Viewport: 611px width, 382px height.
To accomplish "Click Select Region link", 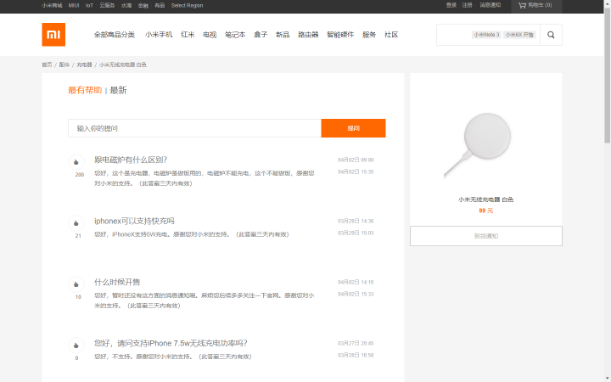I will click(187, 5).
